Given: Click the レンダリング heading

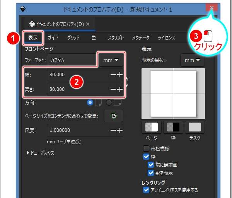Looking at the screenshot, I should coord(153,183).
